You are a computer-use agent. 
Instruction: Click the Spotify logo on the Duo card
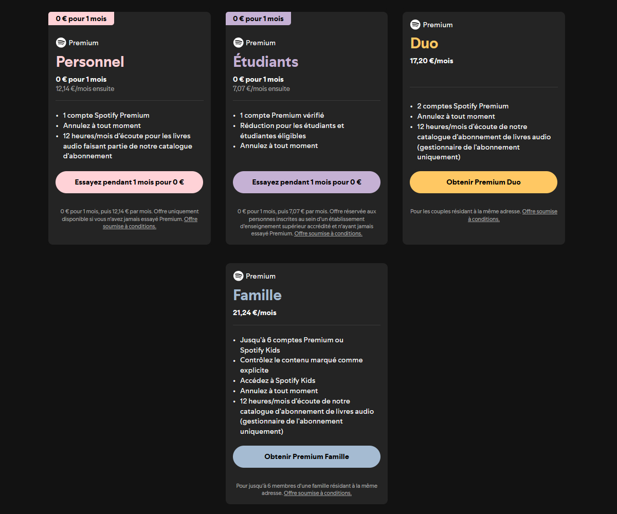click(x=415, y=25)
